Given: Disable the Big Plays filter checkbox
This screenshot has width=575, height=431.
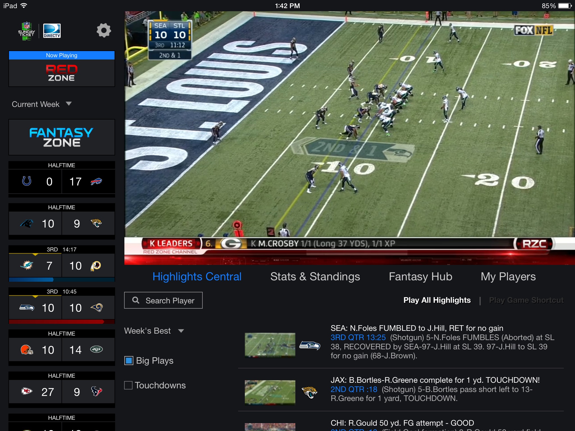Looking at the screenshot, I should pos(129,361).
